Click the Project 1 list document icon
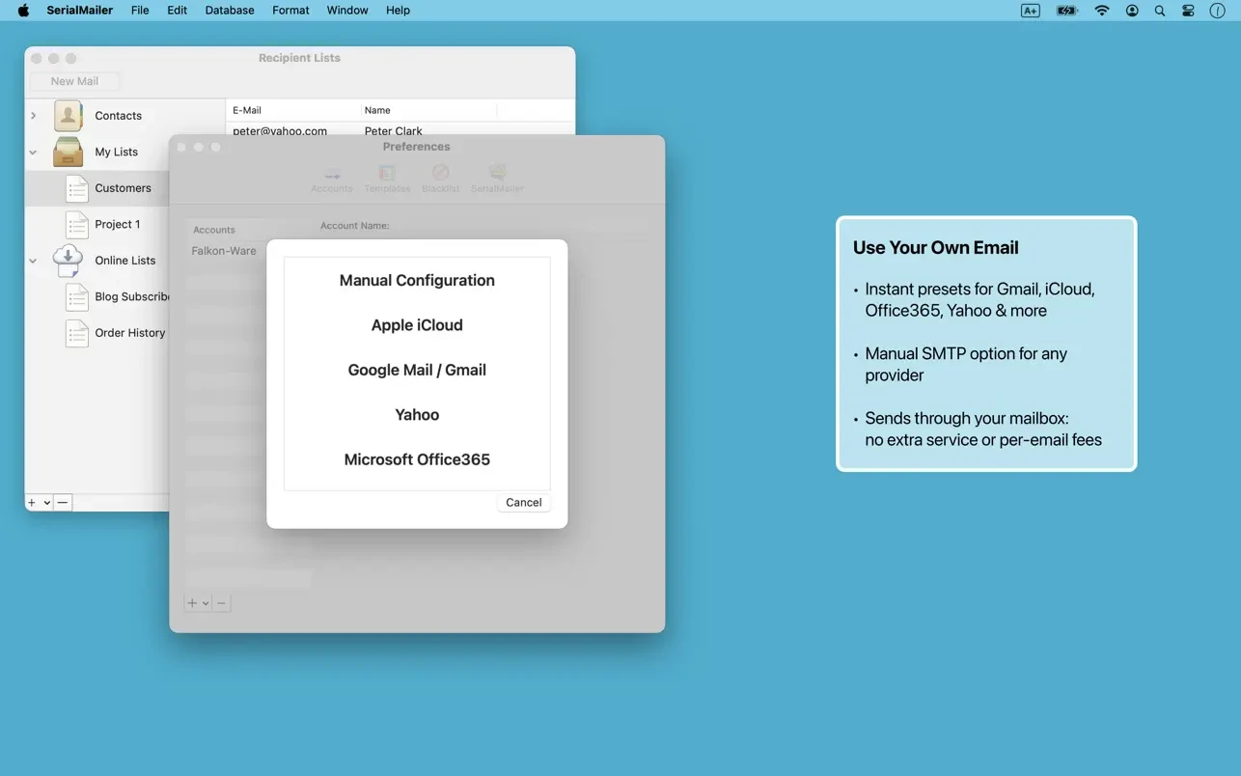Screen dimensions: 1241x776 pos(77,224)
